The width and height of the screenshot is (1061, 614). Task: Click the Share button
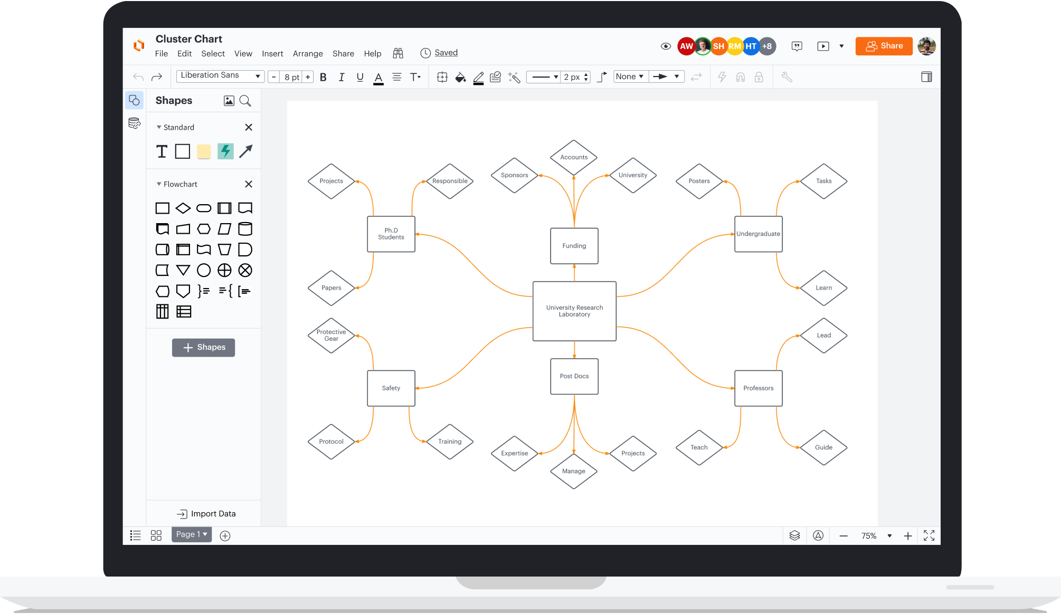click(x=884, y=46)
